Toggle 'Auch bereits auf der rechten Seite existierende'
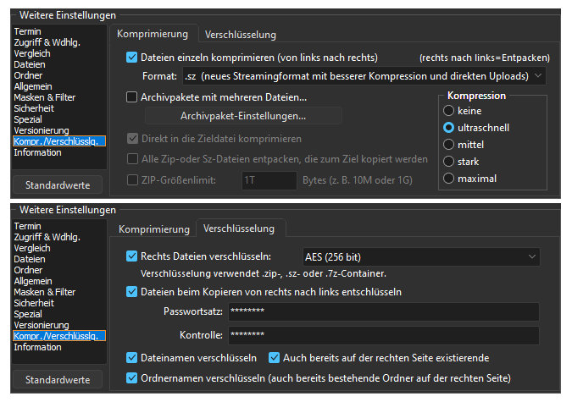Screen dimensions: 572x402 pyautogui.click(x=275, y=358)
